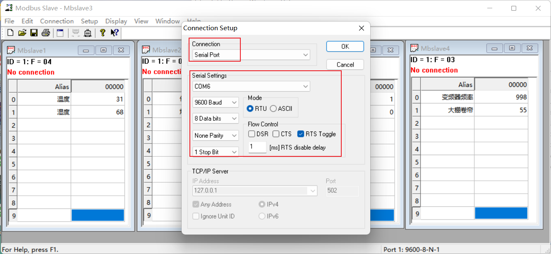Click the value 55 cell in Mbslave4
Viewport: 551px width, 254px height.
tap(501, 110)
